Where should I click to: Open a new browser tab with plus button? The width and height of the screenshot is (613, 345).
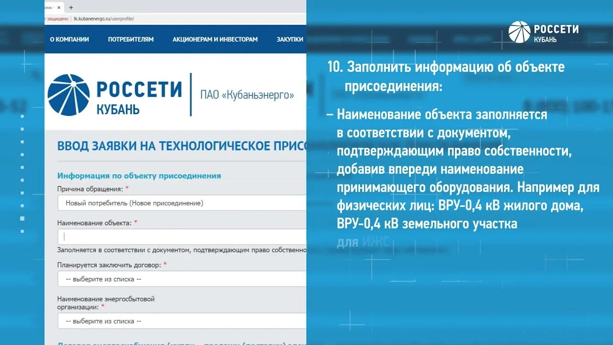(x=71, y=7)
